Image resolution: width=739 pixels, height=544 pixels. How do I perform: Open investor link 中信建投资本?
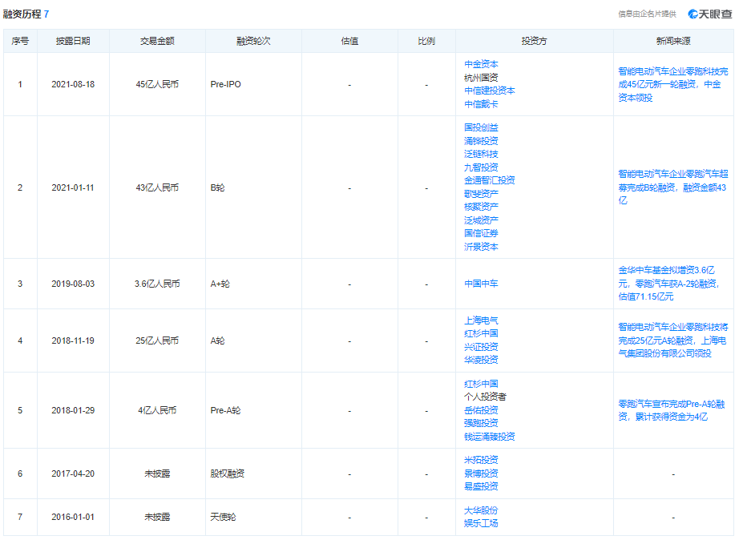point(489,91)
